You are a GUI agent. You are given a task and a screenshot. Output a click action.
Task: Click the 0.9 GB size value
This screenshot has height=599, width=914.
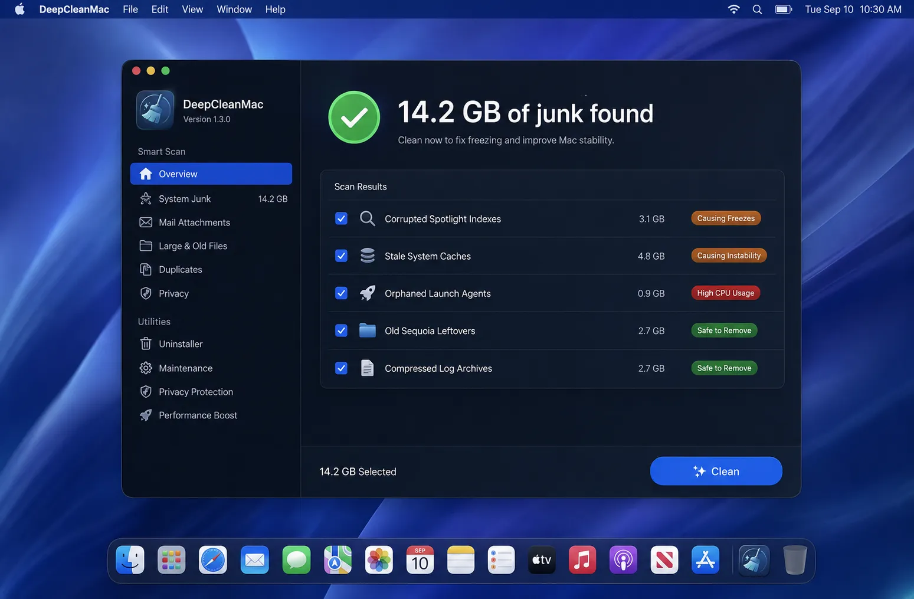click(651, 293)
